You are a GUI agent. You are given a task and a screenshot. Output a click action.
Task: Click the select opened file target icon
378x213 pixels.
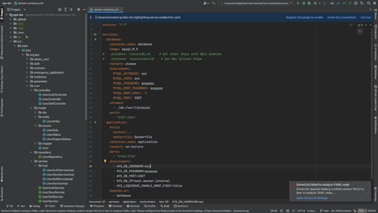point(59,9)
